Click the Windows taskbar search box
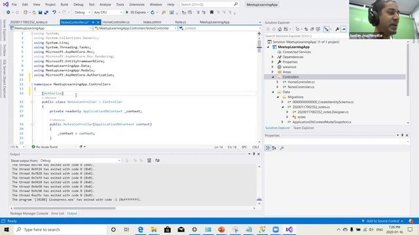The width and height of the screenshot is (419, 235). coord(60,229)
